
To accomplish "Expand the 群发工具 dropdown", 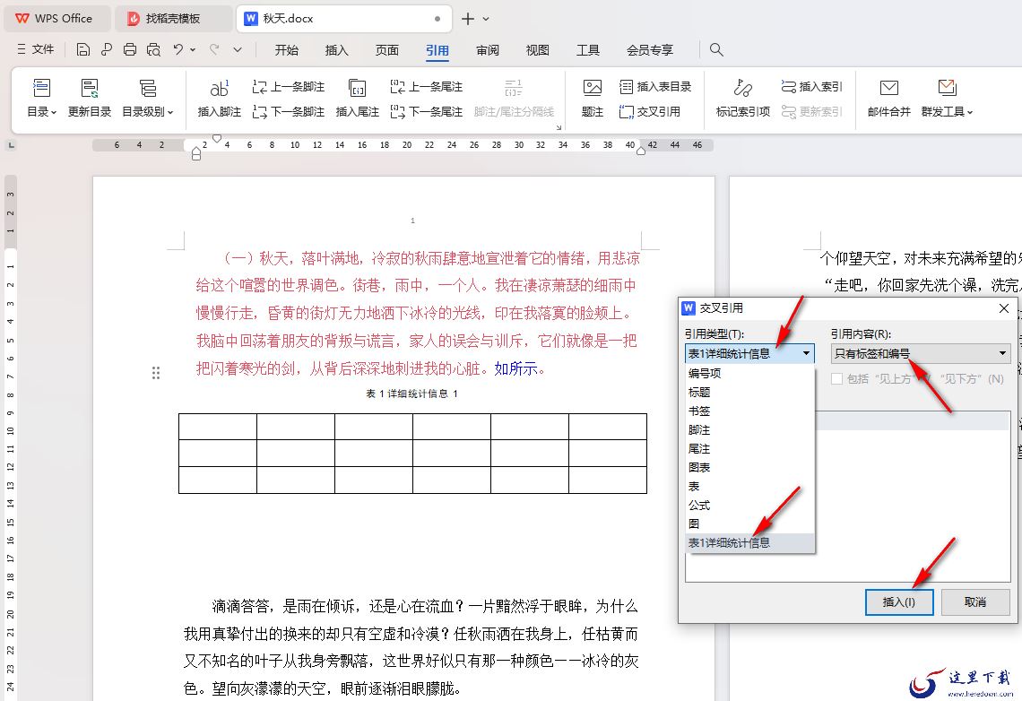I will coord(947,98).
